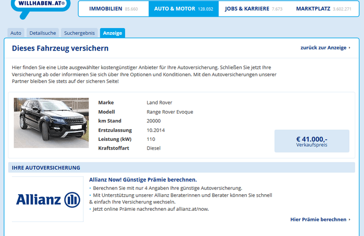364x236 pixels.
Task: Select the Anzeige tab
Action: click(x=112, y=33)
